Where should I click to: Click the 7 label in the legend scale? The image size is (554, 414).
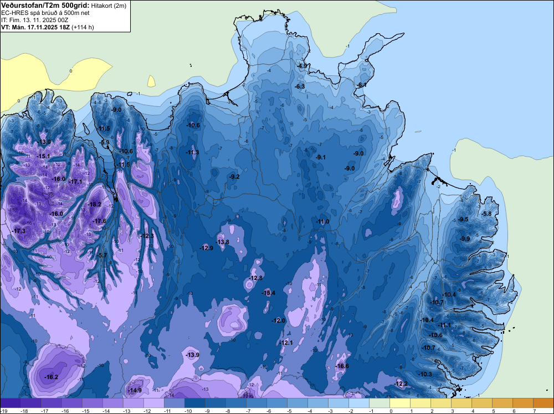point(535,411)
